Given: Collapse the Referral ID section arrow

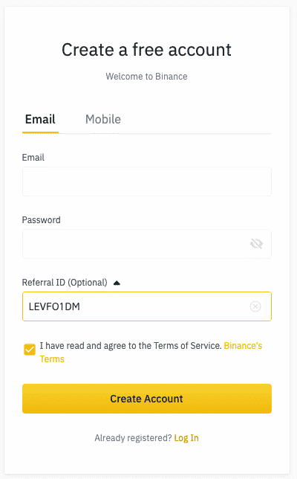Looking at the screenshot, I should (x=117, y=283).
